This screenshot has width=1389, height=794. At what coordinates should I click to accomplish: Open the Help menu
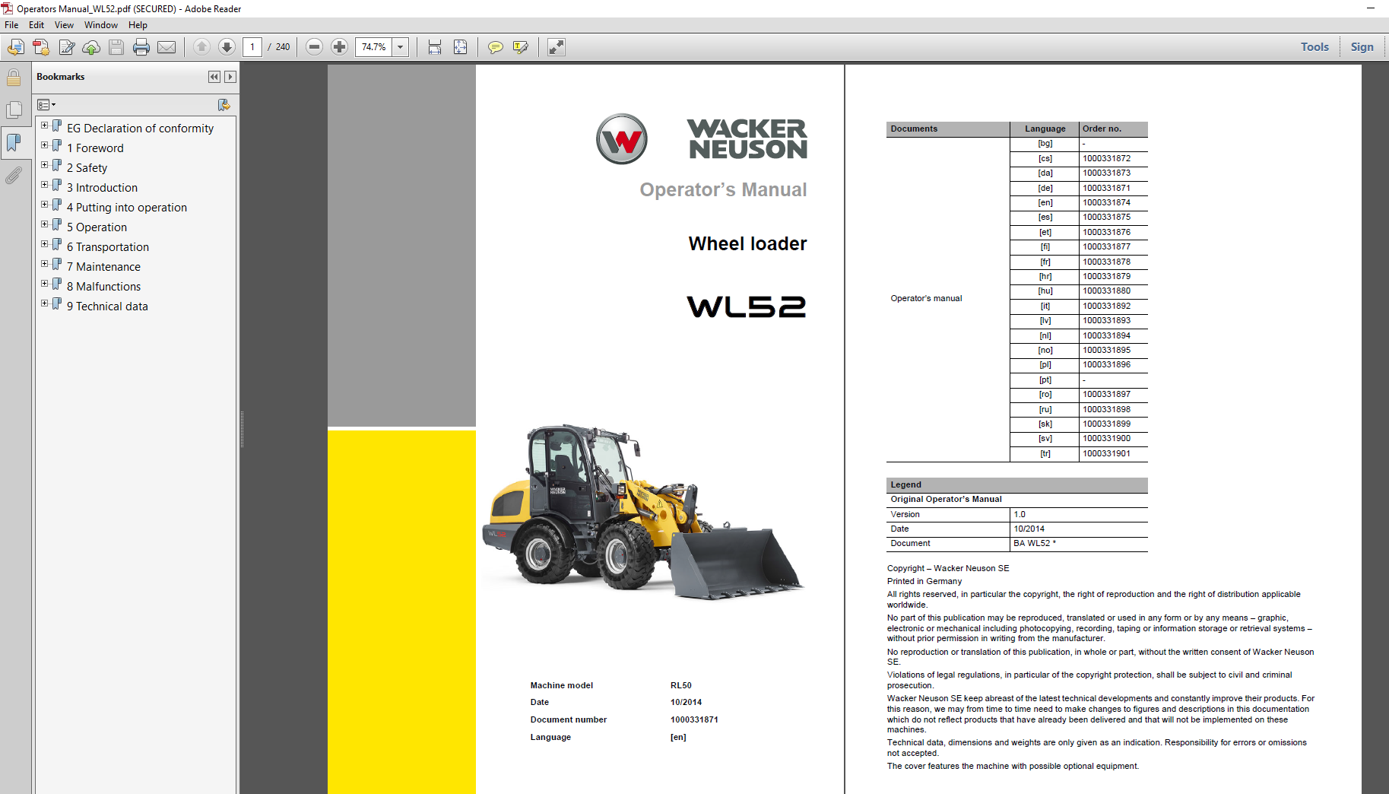click(x=138, y=25)
